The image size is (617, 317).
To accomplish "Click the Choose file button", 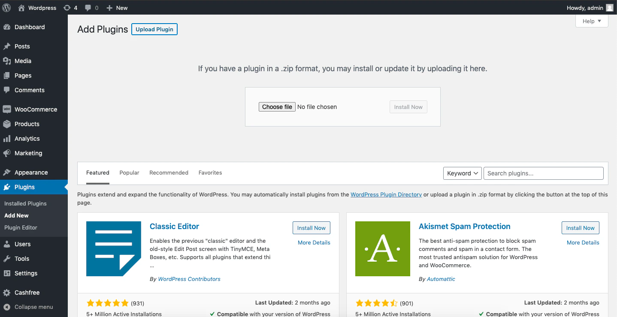I will pos(277,107).
